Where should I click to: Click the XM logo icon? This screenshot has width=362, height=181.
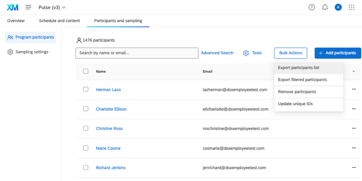click(12, 7)
